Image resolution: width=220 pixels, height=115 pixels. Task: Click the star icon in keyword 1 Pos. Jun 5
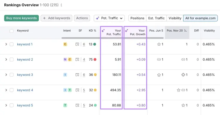point(159,44)
